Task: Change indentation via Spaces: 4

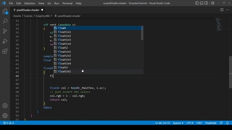Action: [x=178, y=123]
